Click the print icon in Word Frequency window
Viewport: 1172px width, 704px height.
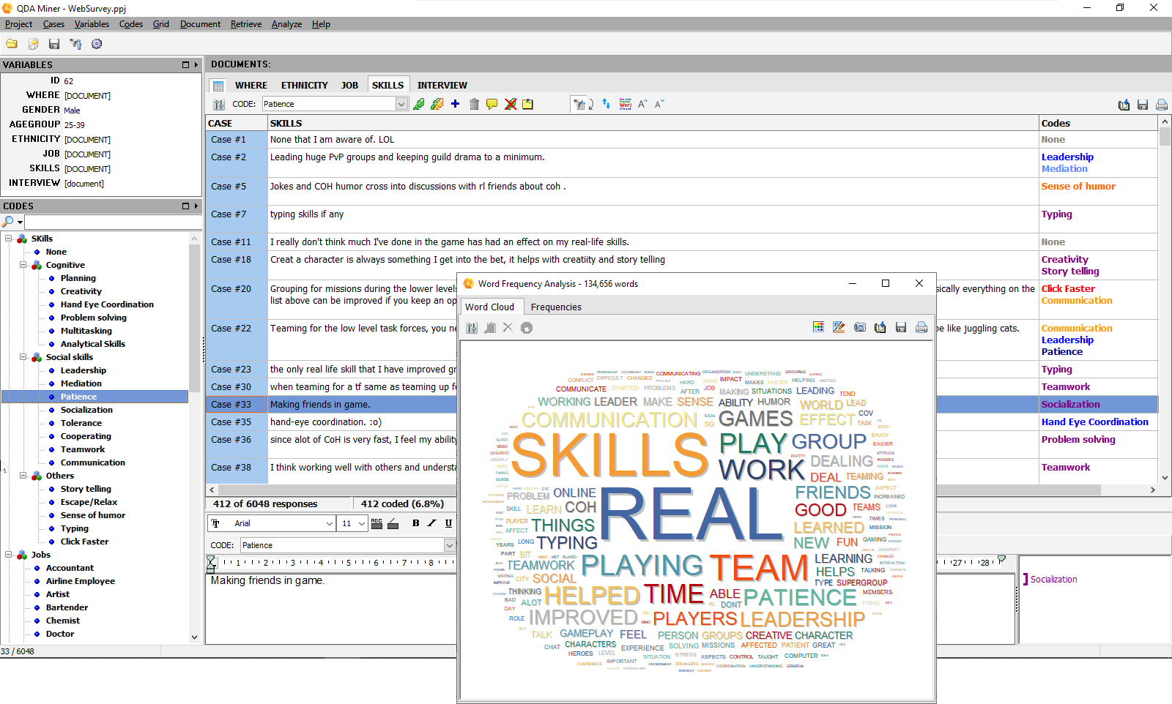pos(921,327)
